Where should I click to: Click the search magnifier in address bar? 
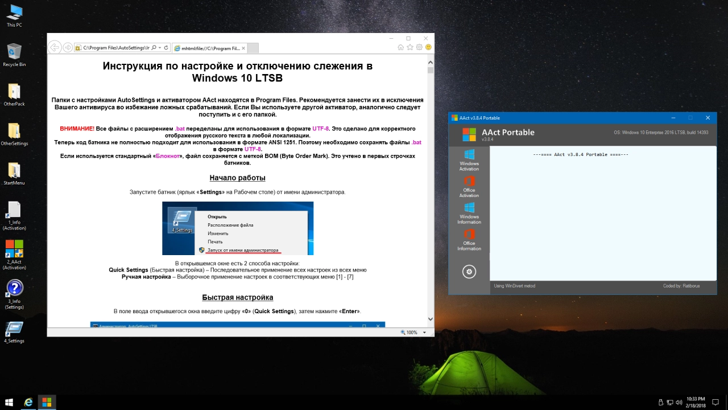153,48
